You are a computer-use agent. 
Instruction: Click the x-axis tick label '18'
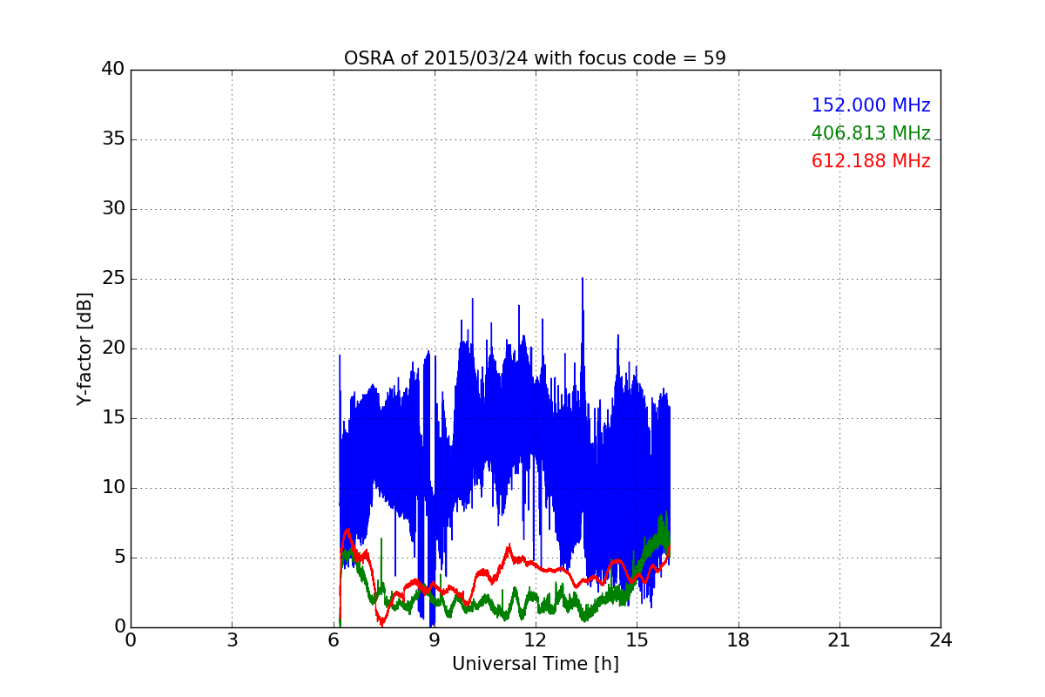(738, 639)
